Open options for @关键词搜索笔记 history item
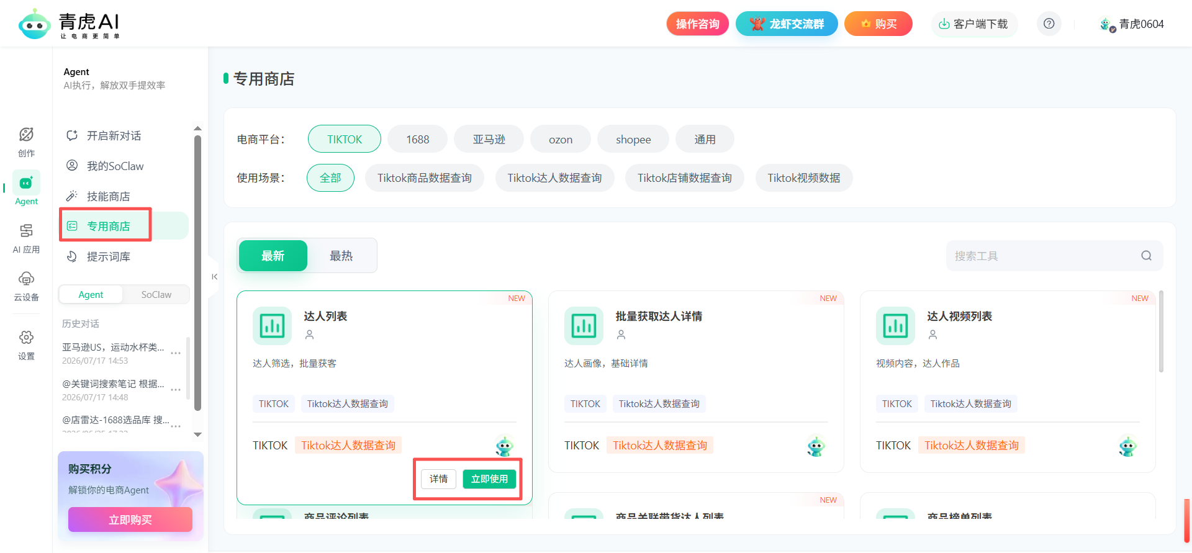This screenshot has height=553, width=1192. 176,390
